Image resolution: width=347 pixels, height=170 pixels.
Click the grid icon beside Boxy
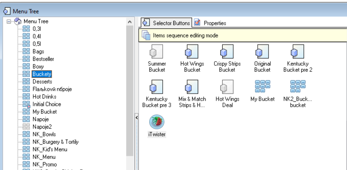click(27, 66)
